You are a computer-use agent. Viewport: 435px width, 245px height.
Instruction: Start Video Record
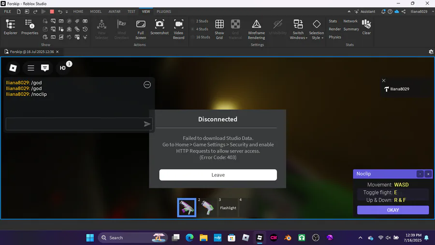[178, 30]
